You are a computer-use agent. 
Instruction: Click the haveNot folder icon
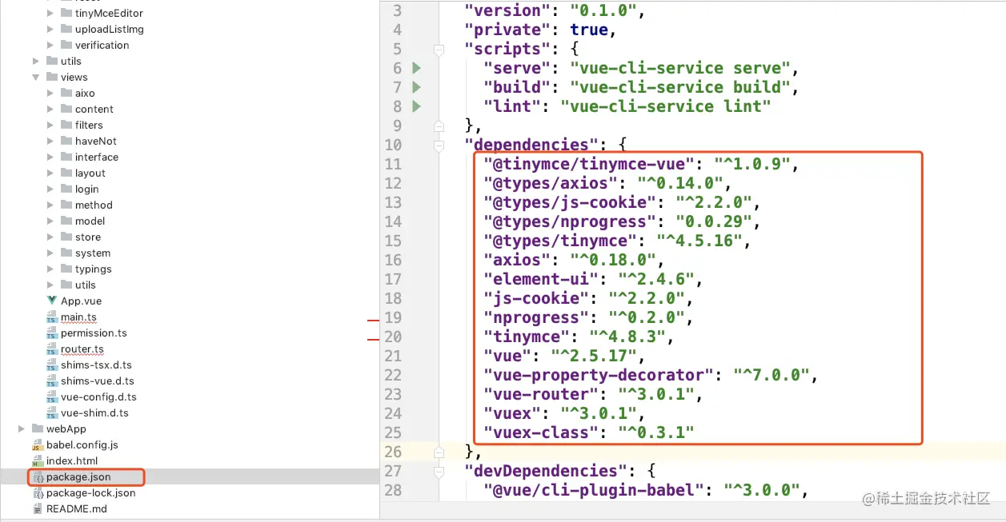pyautogui.click(x=66, y=141)
